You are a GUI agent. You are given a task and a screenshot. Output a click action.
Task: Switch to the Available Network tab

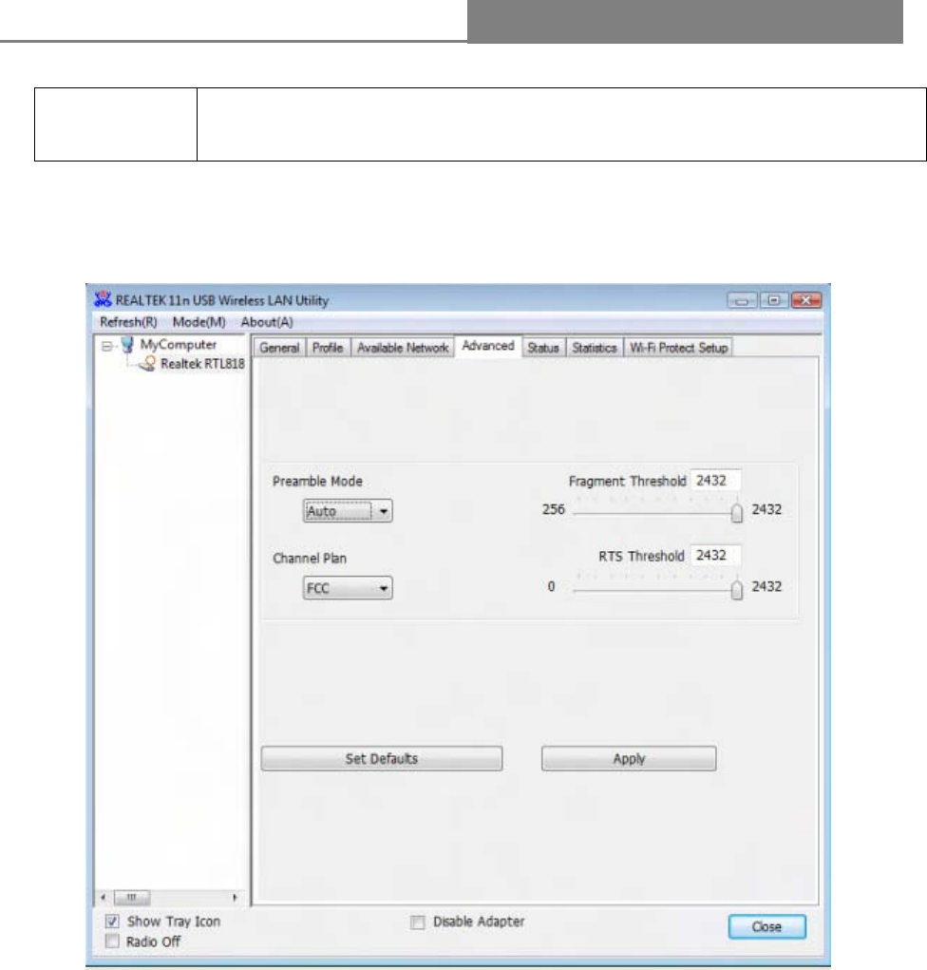[x=403, y=348]
